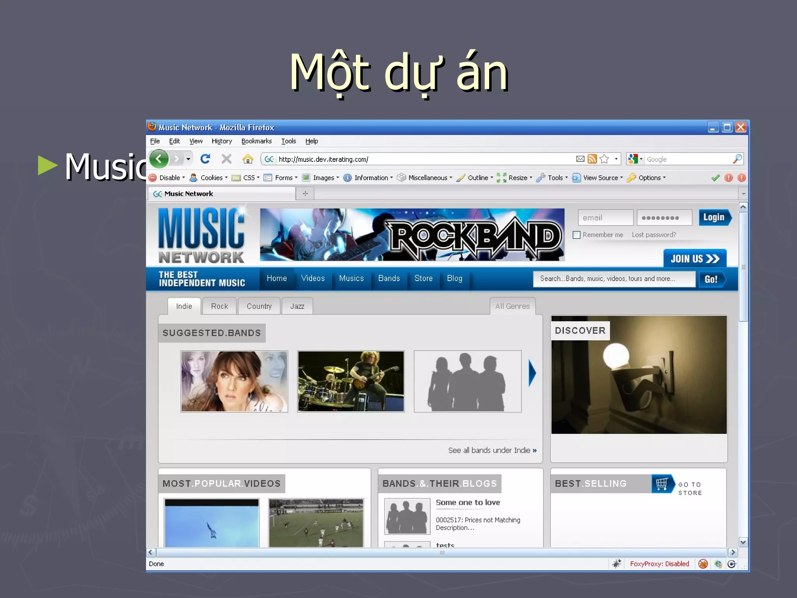This screenshot has width=797, height=598.
Task: Click FoxyProxy: Disabled status
Action: (x=659, y=564)
